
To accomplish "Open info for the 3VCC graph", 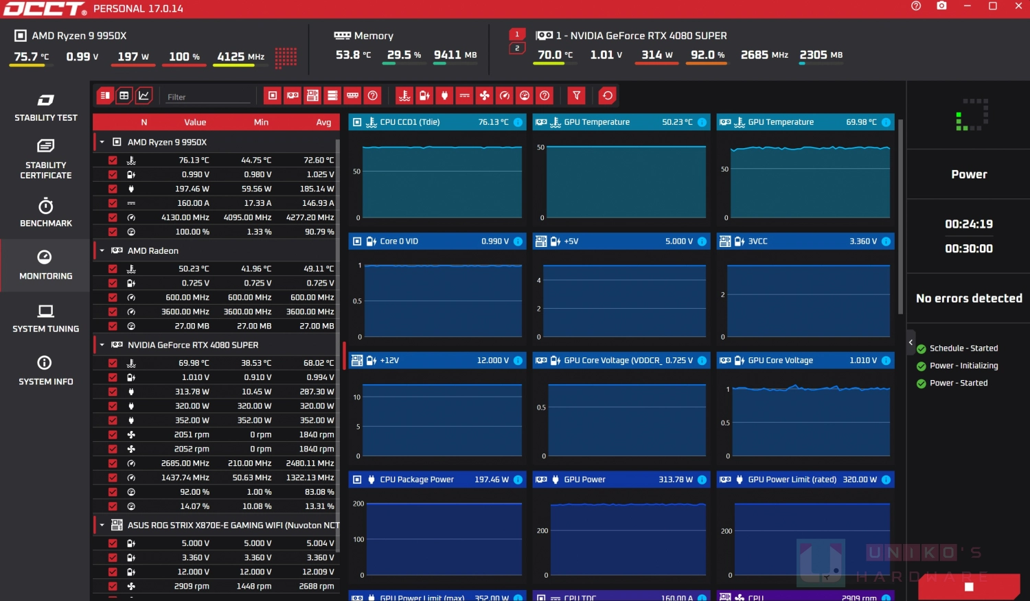I will point(886,241).
